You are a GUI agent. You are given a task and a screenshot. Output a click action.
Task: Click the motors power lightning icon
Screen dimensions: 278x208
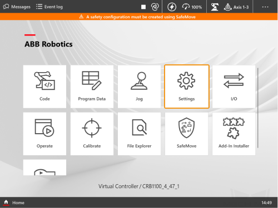tap(172, 7)
